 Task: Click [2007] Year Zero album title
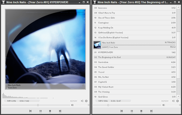coord(110,47)
